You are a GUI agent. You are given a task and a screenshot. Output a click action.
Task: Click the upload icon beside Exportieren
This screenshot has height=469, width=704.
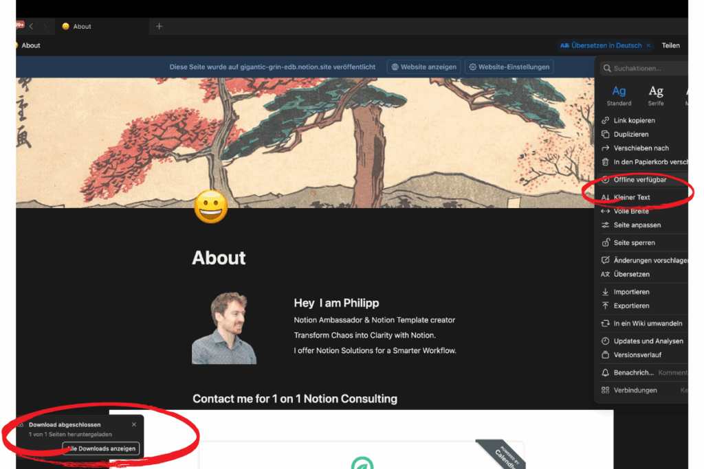605,306
